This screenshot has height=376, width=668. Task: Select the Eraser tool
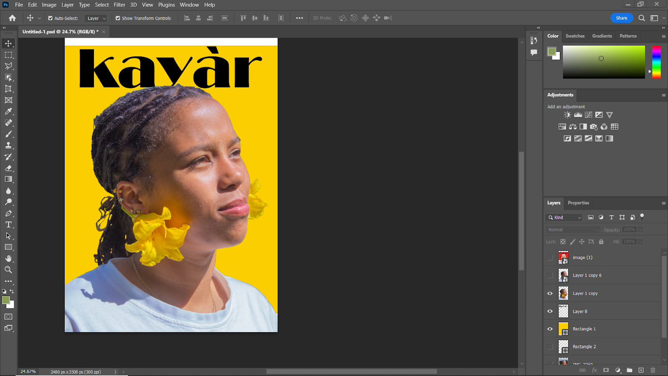click(8, 168)
